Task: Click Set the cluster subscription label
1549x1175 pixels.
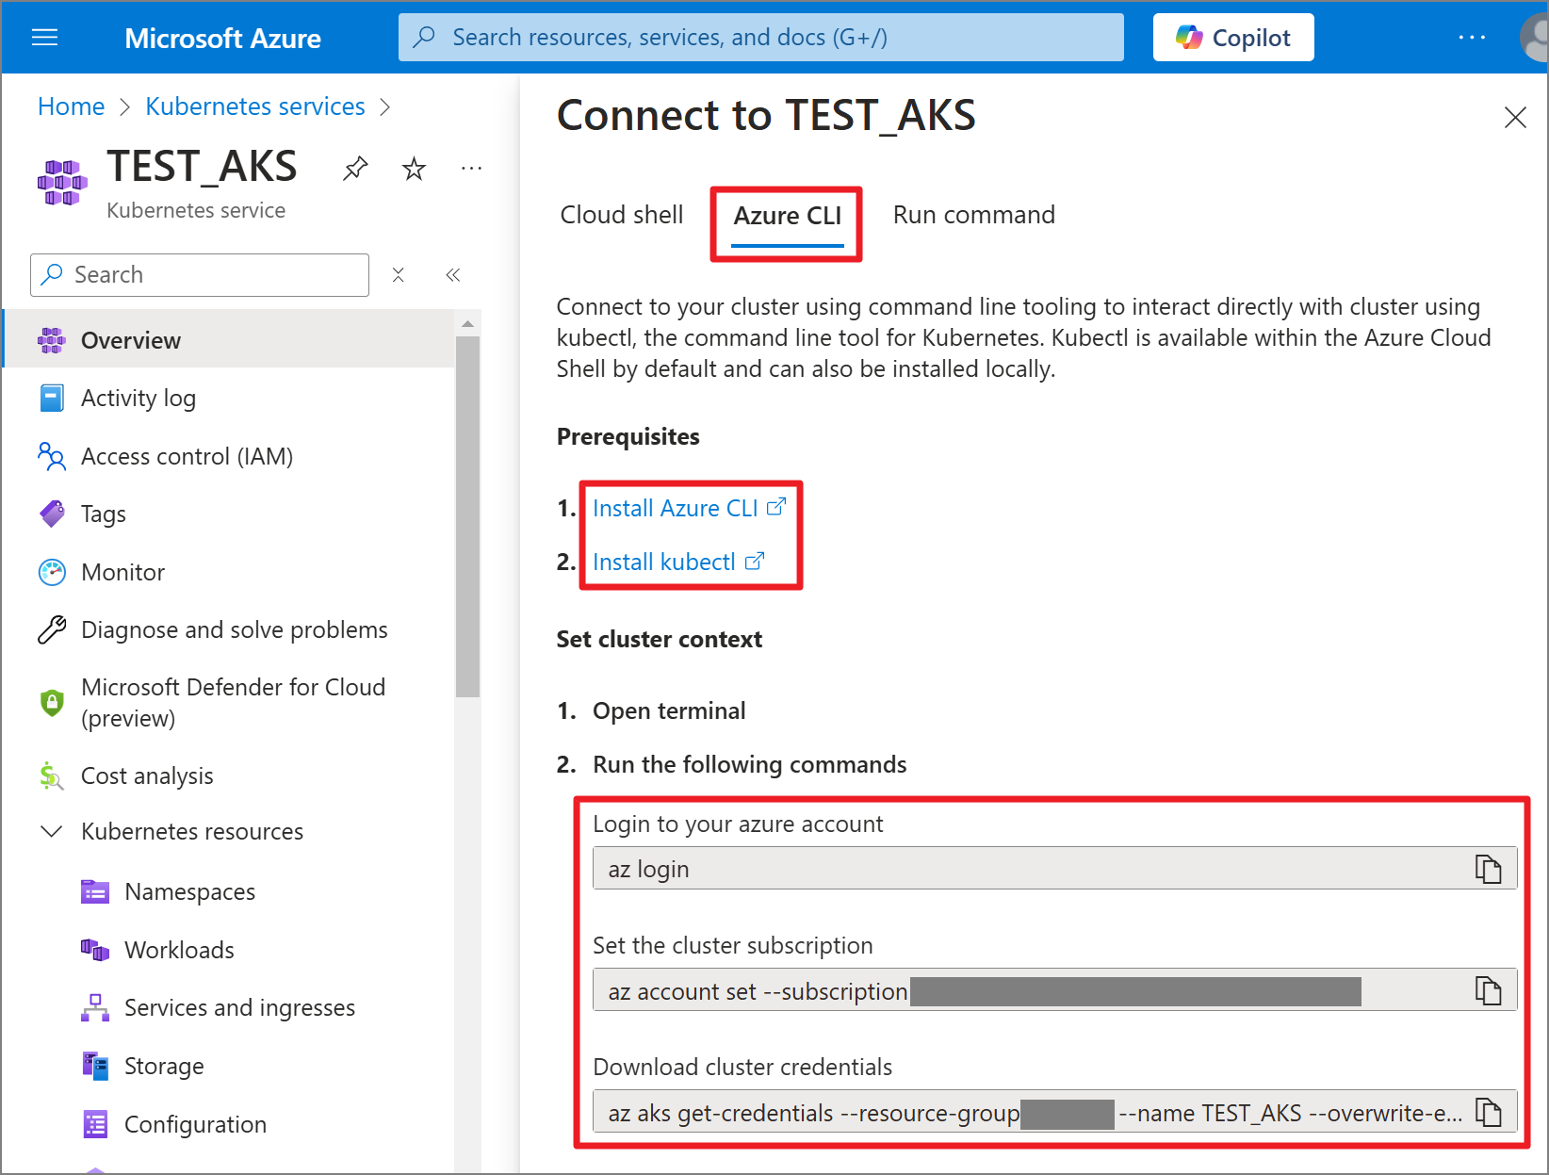Action: (732, 946)
